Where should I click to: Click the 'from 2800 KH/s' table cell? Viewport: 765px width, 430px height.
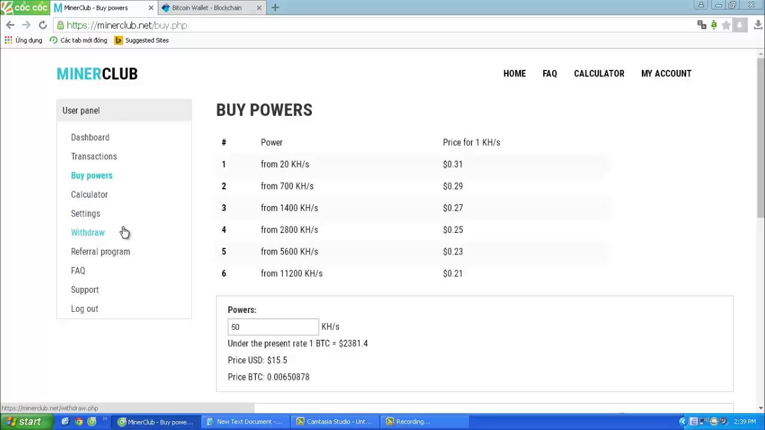pos(289,230)
